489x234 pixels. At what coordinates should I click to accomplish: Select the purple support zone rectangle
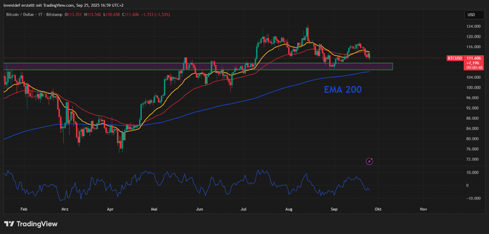(x=198, y=66)
